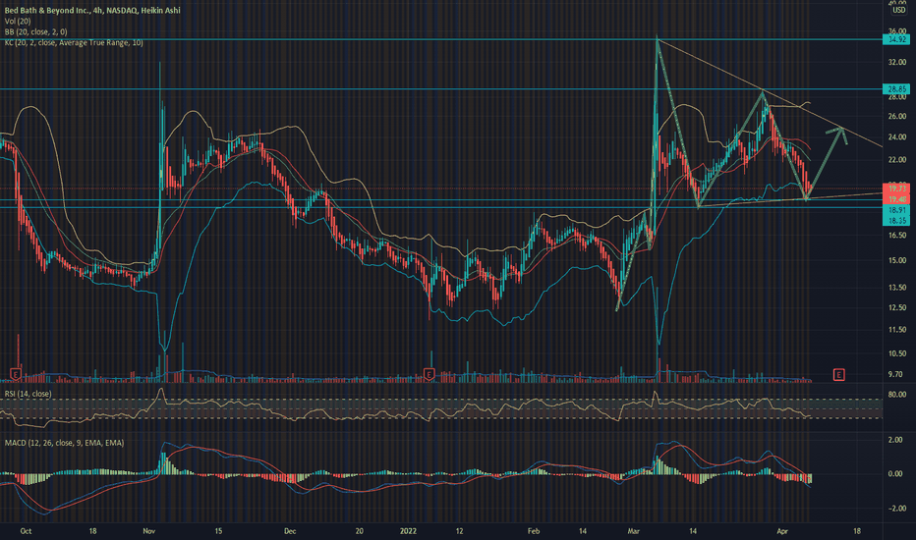Screen dimensions: 916x540
Task: Click the RSI 80.00 scale label
Action: pos(896,395)
